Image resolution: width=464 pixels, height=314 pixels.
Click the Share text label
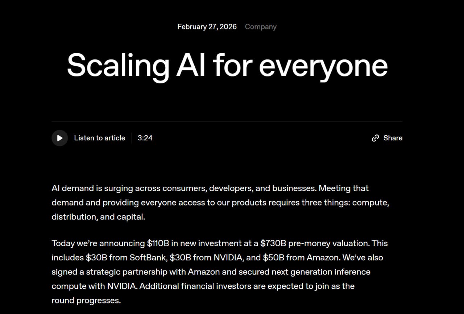pyautogui.click(x=393, y=138)
